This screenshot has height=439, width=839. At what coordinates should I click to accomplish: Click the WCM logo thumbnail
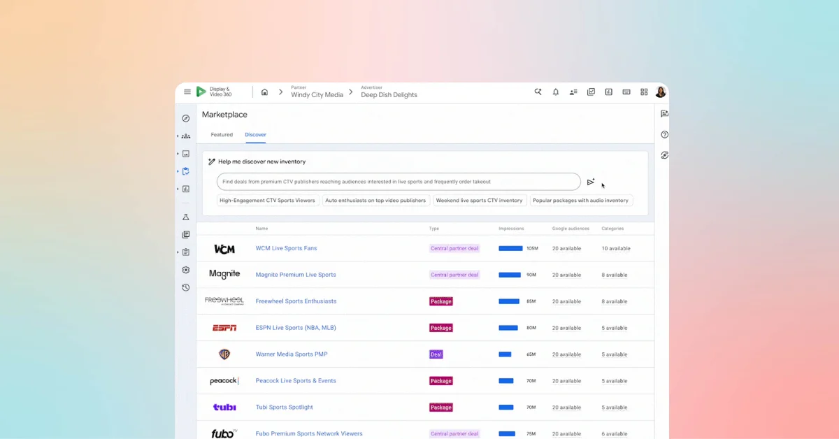pyautogui.click(x=224, y=249)
